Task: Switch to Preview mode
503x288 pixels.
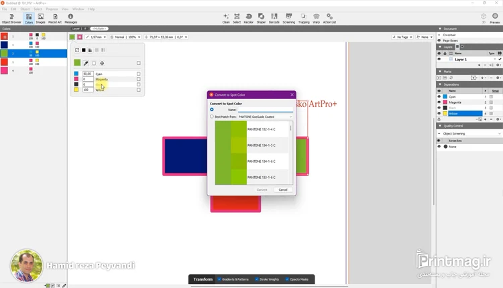Action: [x=495, y=19]
